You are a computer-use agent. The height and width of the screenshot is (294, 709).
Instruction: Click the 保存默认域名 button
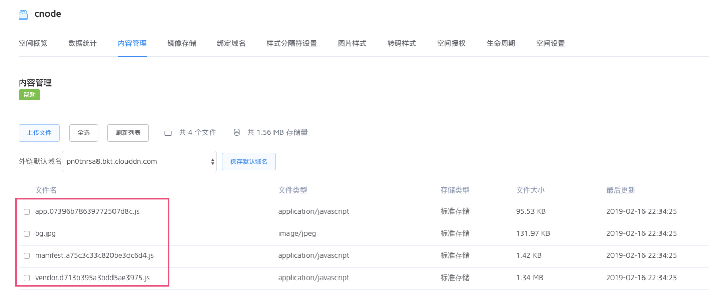coord(249,162)
